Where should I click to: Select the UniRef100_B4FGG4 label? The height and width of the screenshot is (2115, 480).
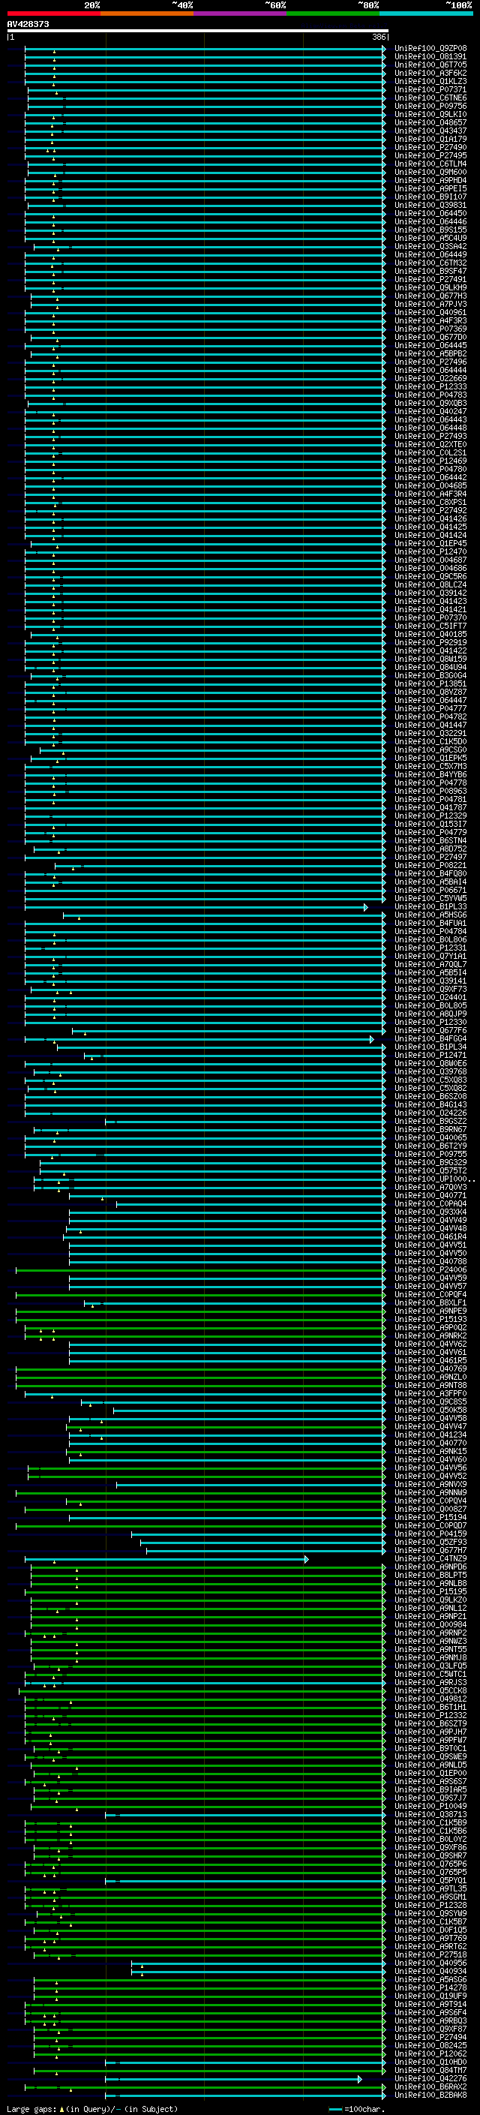[430, 1038]
